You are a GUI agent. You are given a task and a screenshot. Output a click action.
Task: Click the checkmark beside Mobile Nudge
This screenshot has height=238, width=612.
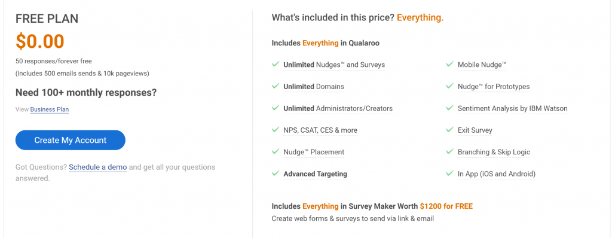coord(449,64)
